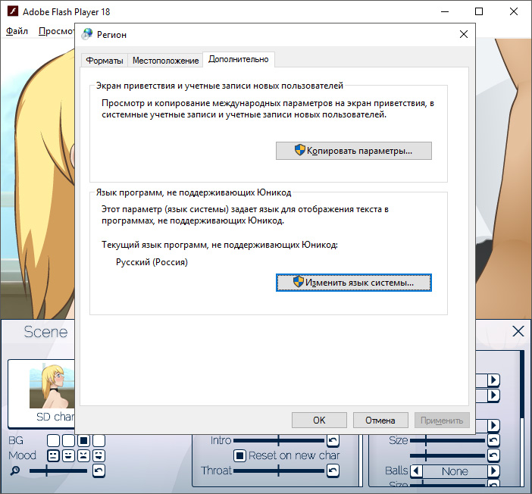Close the bottom settings panel with X
This screenshot has width=532, height=494.
coord(518,331)
